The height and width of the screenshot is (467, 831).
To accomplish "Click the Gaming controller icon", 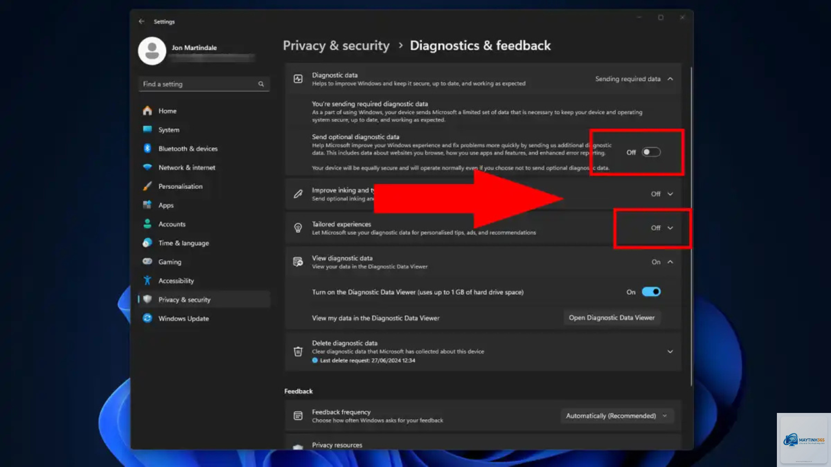I will click(x=148, y=262).
